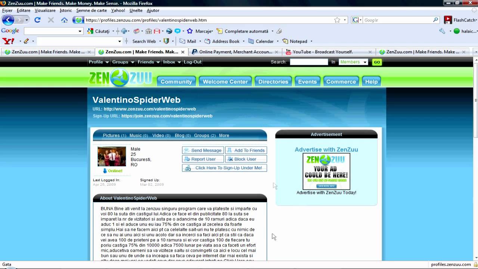Viewport: 478px width, 269px height.
Task: Click the Căutați search button icon
Action: tap(91, 31)
